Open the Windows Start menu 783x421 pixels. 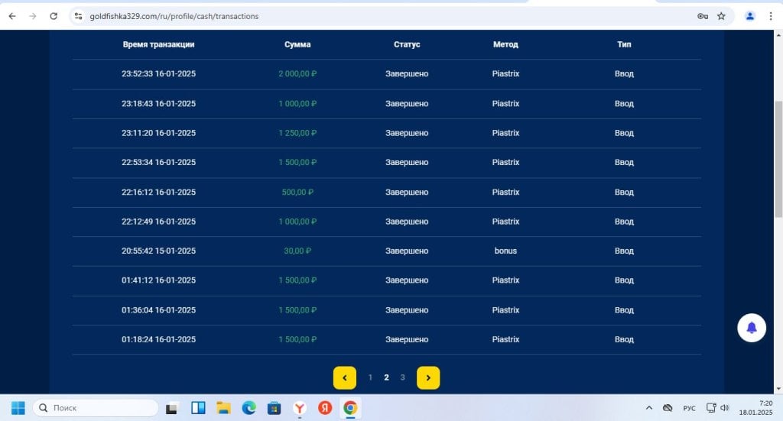[x=18, y=408]
